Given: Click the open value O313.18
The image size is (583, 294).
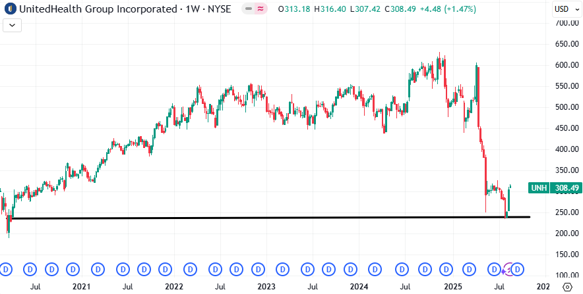Looking at the screenshot, I should coord(294,9).
